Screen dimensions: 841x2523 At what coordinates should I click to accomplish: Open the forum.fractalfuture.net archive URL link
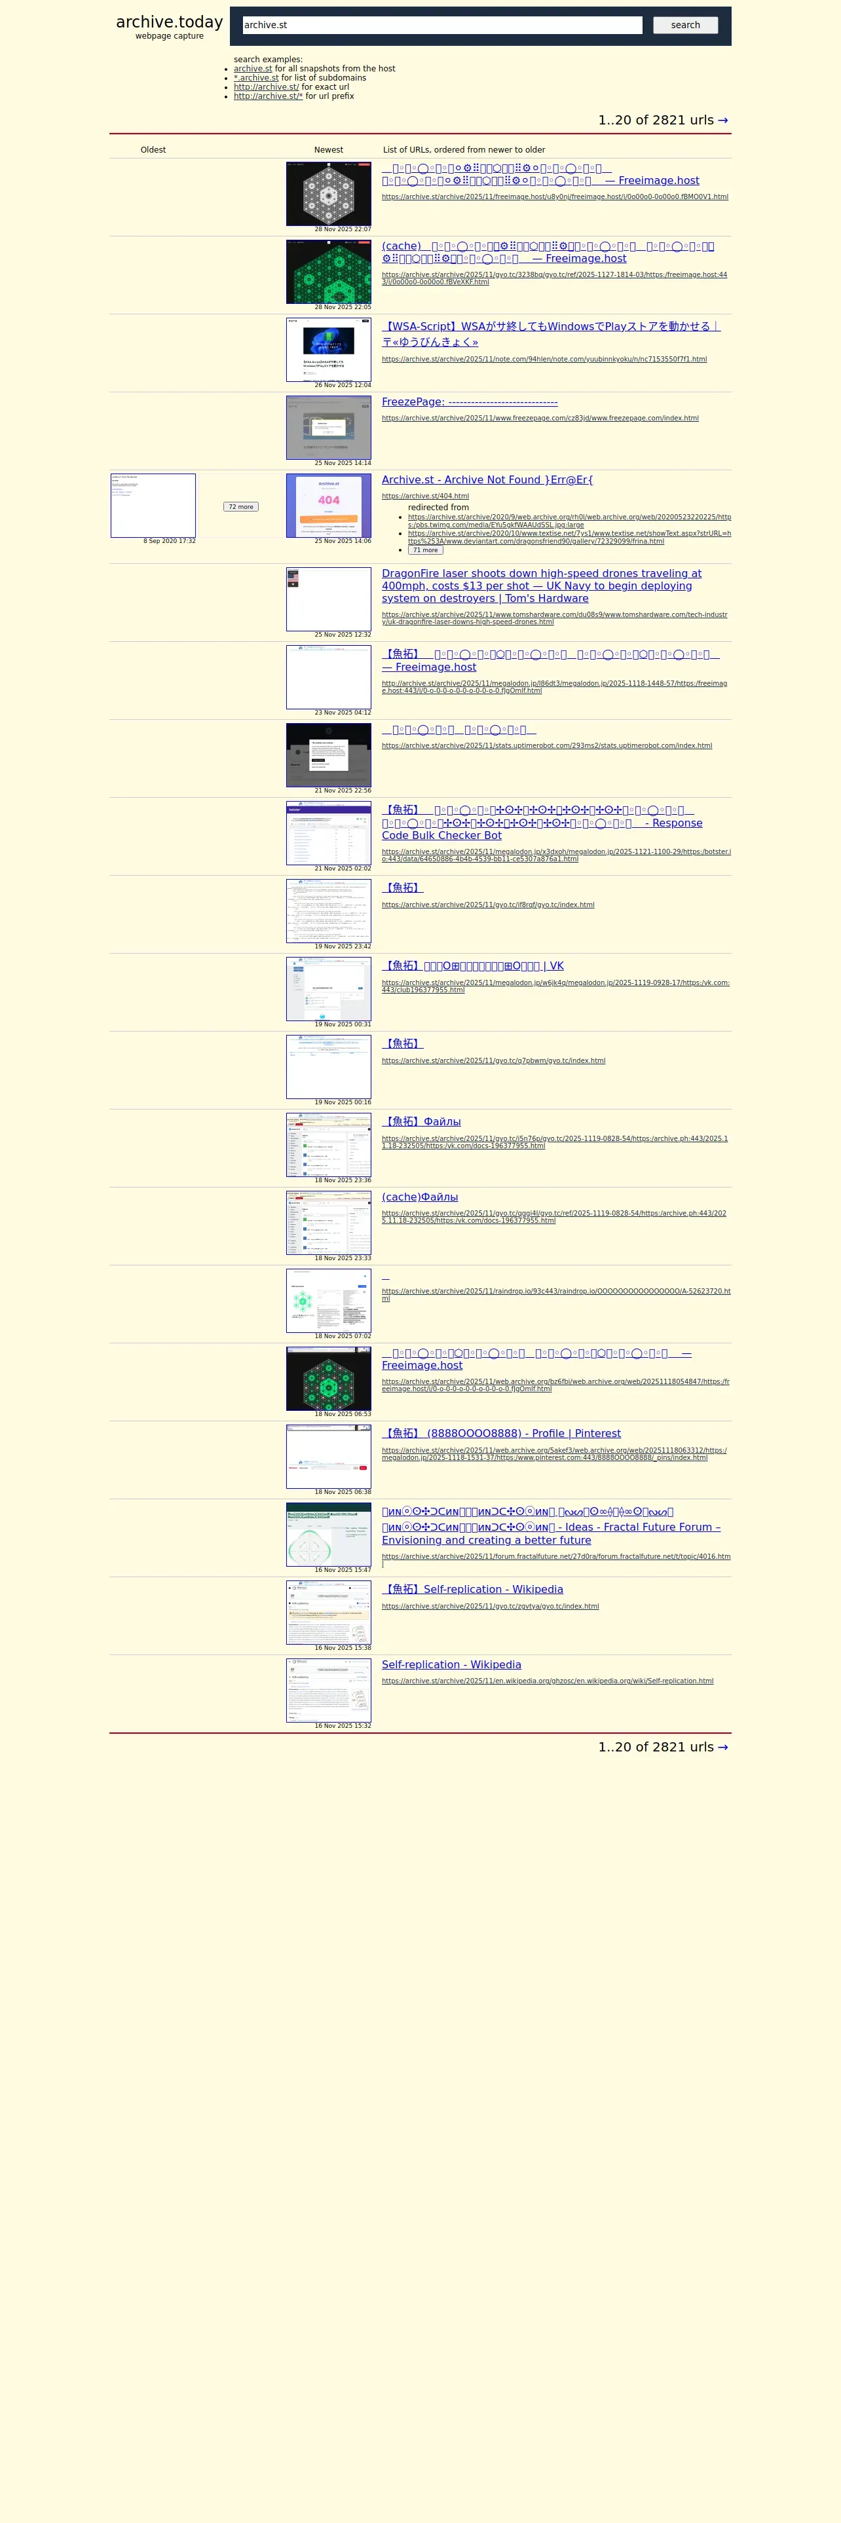[x=556, y=1560]
